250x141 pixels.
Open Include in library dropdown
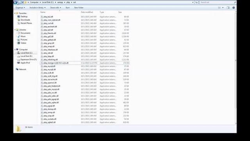37,8
